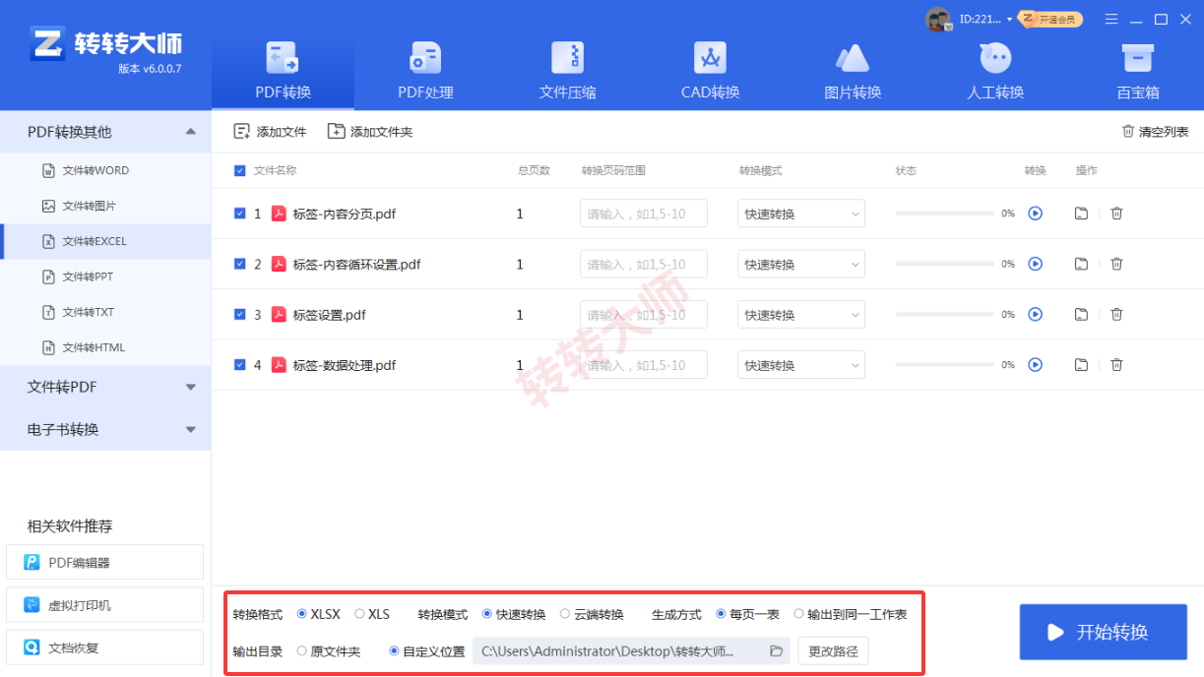
Task: Uncheck file 4 标签-数据处理.pdf
Action: click(x=240, y=364)
